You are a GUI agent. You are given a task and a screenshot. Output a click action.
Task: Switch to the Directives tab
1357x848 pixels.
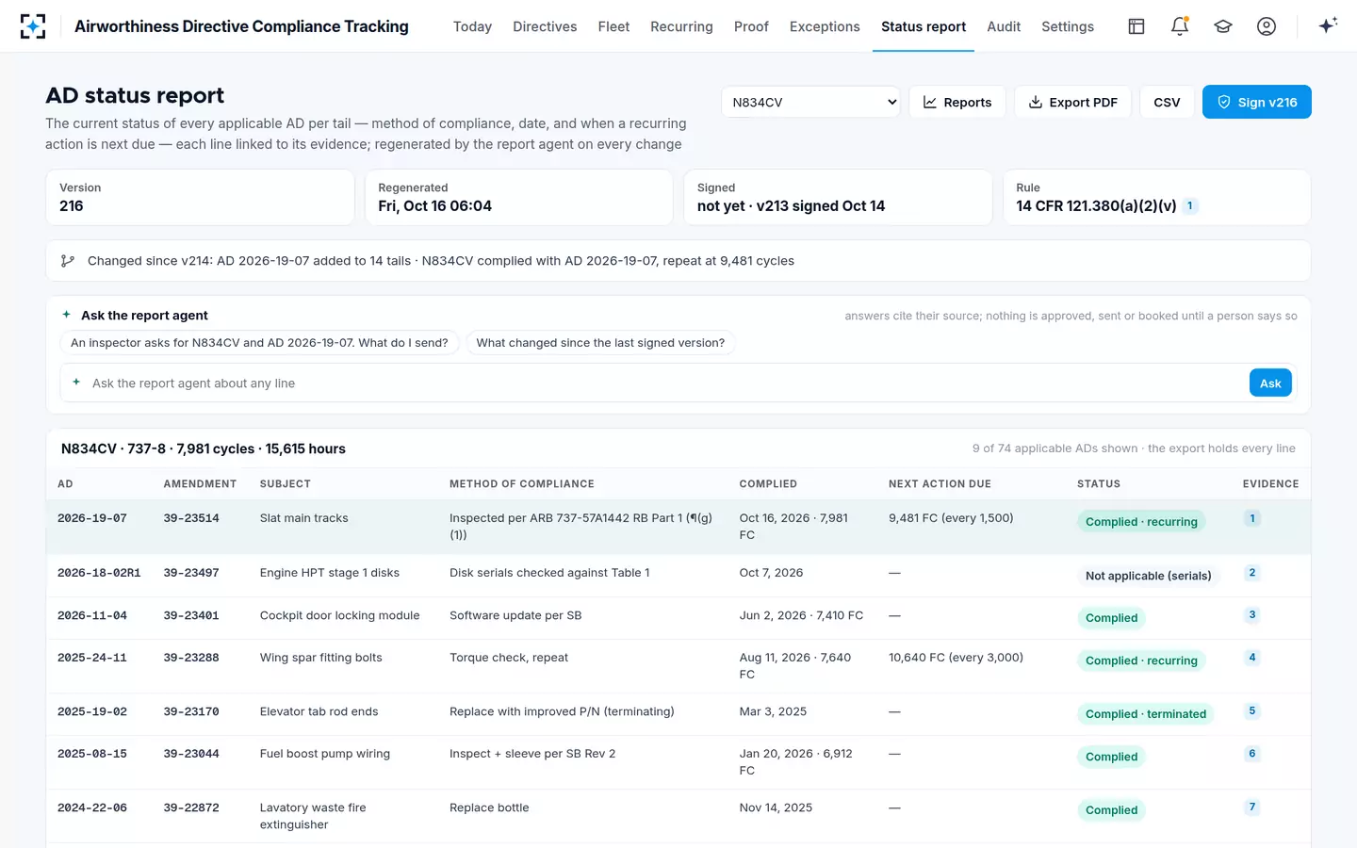(545, 26)
